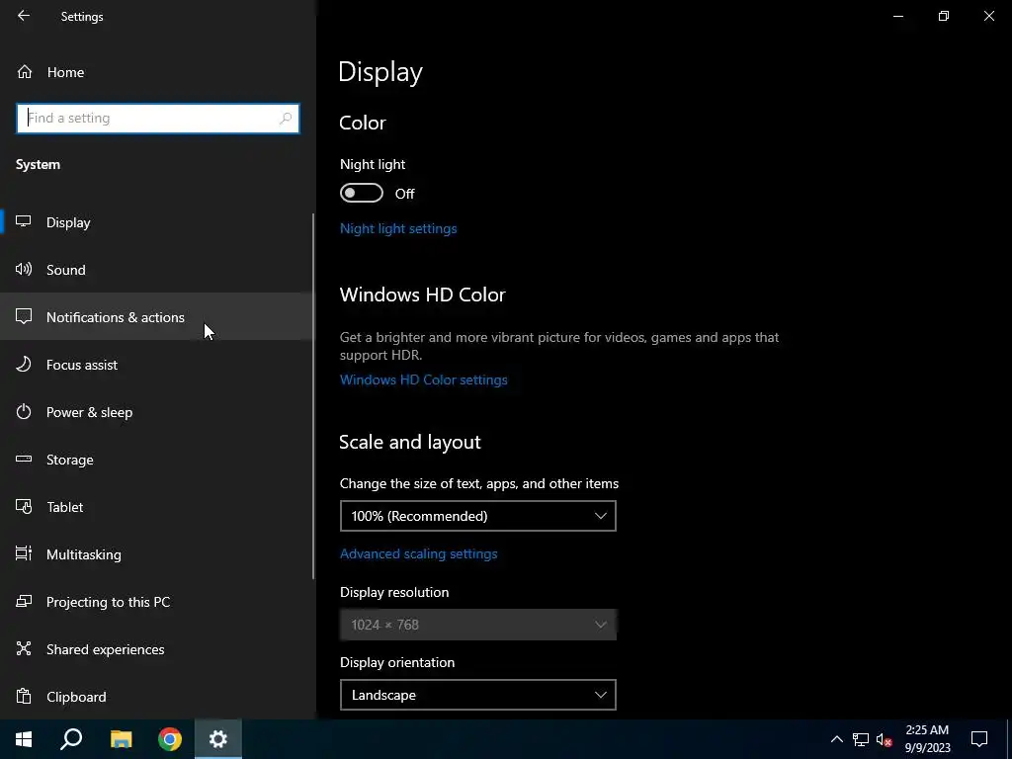Click the Multitasking icon in sidebar
The height and width of the screenshot is (759, 1012).
coord(24,553)
